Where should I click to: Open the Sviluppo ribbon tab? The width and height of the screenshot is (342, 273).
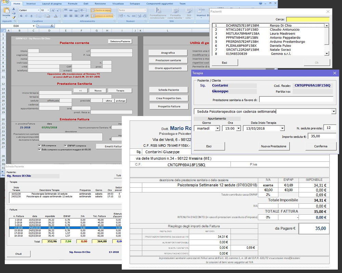[x=135, y=4]
